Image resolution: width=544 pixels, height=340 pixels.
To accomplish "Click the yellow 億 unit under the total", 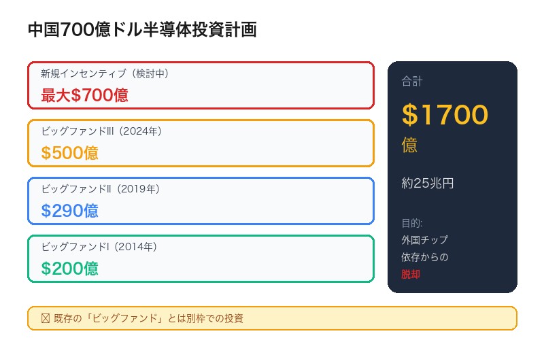I will pos(409,145).
